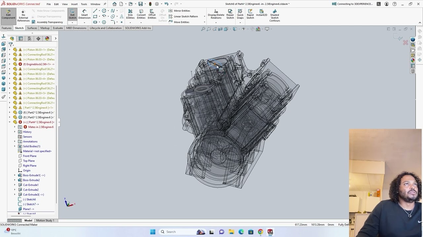Open the MBD Dimensions tab
Image resolution: width=423 pixels, height=237 pixels.
coord(76,28)
